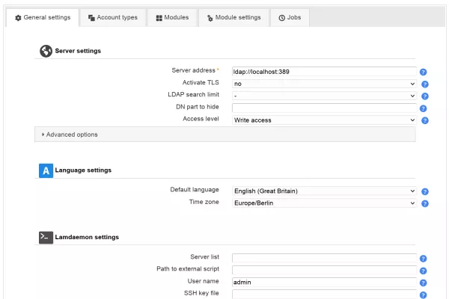Click the Language settings 'A' icon

(x=46, y=170)
